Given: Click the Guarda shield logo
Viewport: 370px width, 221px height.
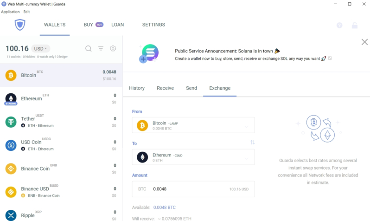Looking at the screenshot, I should [x=20, y=25].
